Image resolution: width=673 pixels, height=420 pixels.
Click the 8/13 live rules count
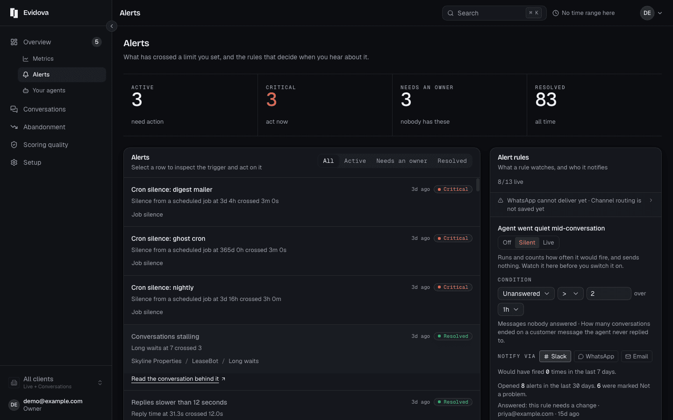tap(510, 182)
